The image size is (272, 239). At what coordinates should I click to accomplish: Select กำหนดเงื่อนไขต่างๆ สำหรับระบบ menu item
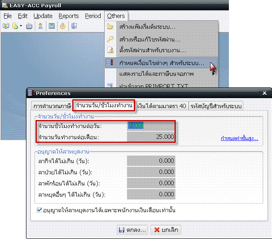pyautogui.click(x=161, y=63)
